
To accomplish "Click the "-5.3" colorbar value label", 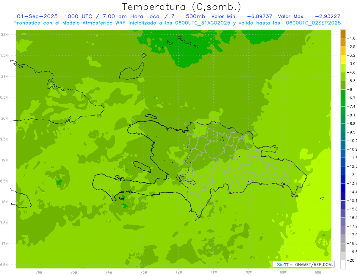I will (351, 81).
